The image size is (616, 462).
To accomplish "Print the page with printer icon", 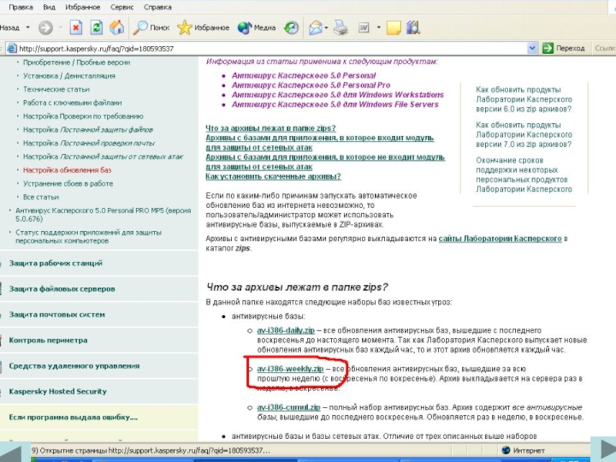I will coord(340,28).
